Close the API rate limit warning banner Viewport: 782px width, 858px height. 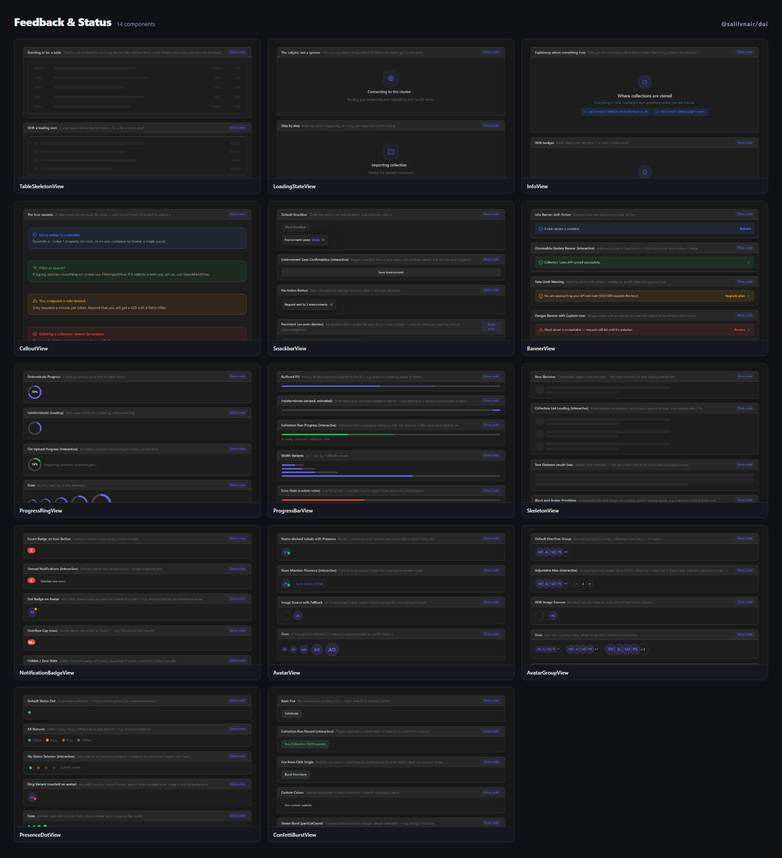pyautogui.click(x=749, y=296)
